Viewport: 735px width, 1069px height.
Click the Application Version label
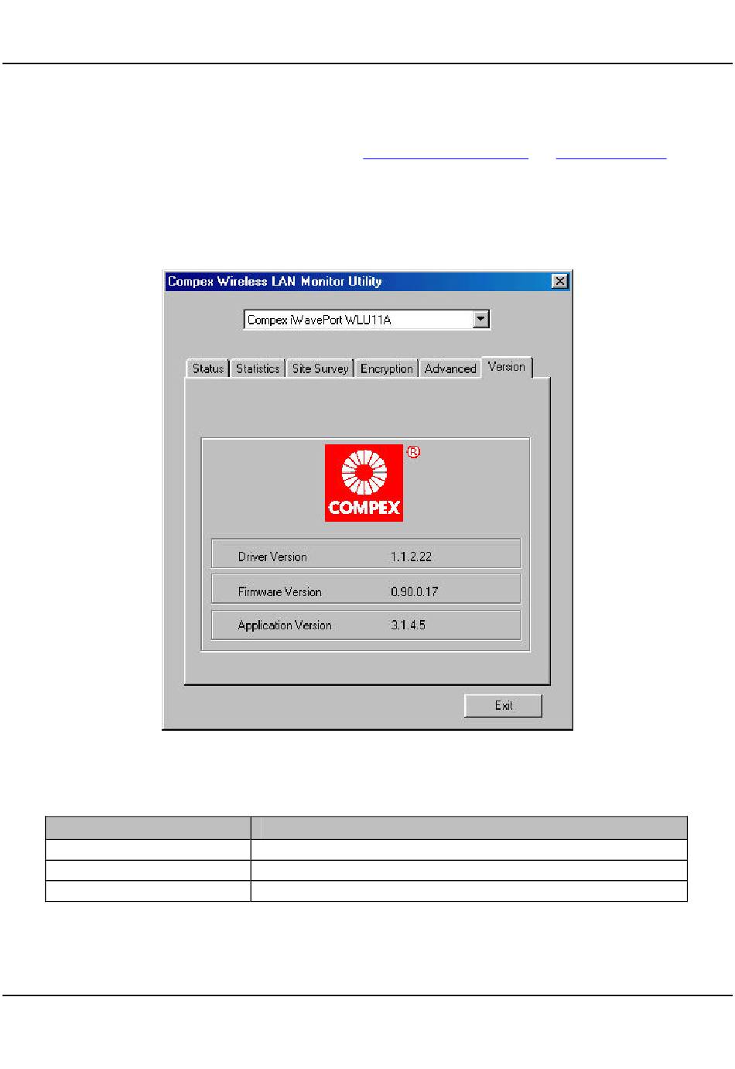[x=285, y=625]
